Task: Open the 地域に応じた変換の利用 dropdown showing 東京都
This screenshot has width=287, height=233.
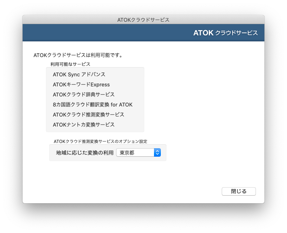Action: (139, 153)
